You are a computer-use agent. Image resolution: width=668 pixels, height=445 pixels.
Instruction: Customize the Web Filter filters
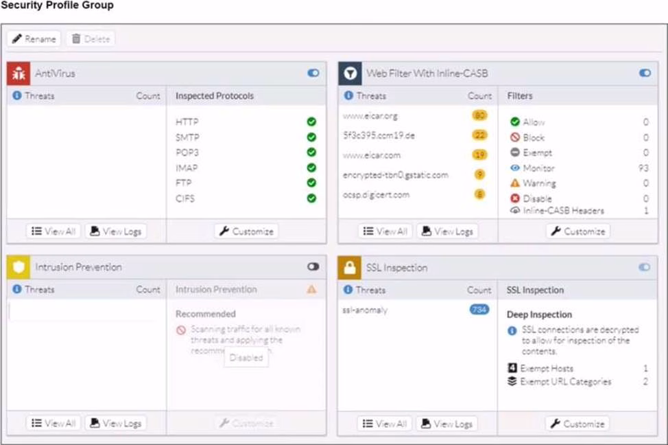coord(578,231)
